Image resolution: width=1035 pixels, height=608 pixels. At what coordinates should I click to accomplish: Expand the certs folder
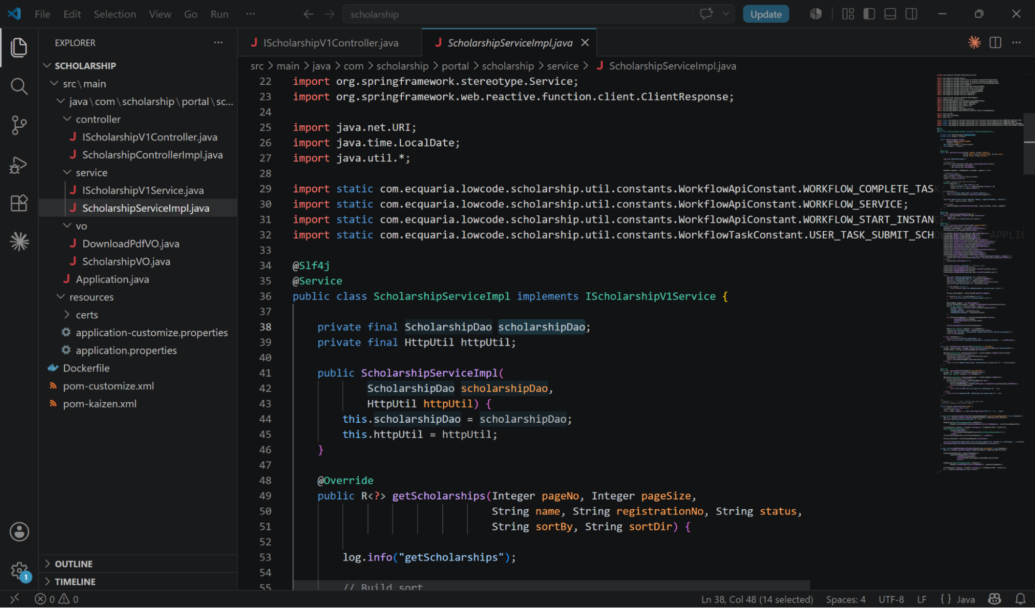point(86,315)
